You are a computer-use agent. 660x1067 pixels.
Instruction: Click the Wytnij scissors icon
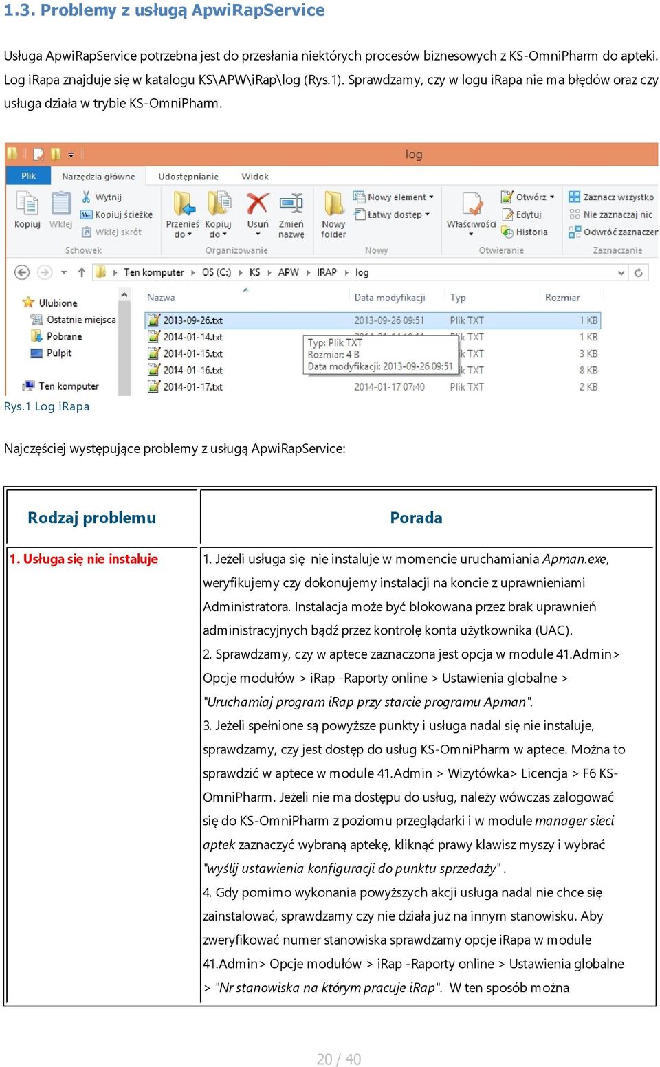[x=87, y=197]
